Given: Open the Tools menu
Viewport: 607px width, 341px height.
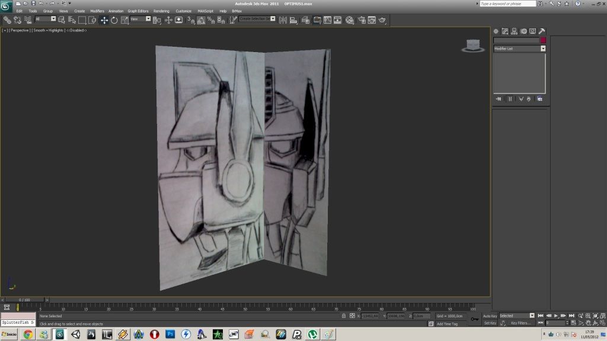Looking at the screenshot, I should [x=33, y=11].
